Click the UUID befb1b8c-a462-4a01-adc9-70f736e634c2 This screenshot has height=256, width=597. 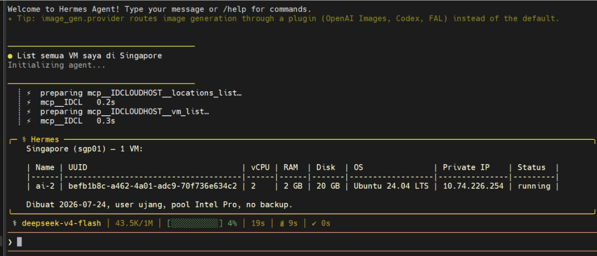click(x=152, y=186)
